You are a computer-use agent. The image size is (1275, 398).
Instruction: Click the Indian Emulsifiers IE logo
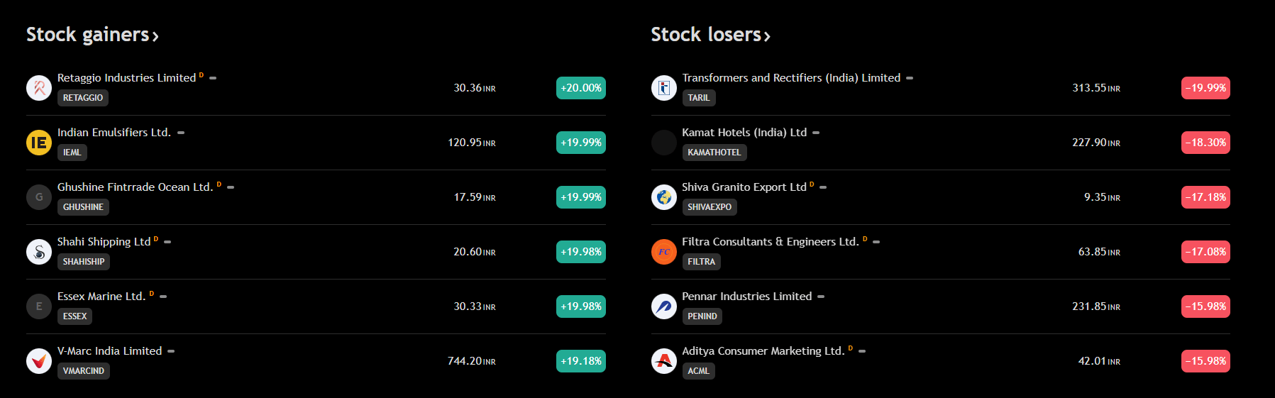[x=39, y=143]
